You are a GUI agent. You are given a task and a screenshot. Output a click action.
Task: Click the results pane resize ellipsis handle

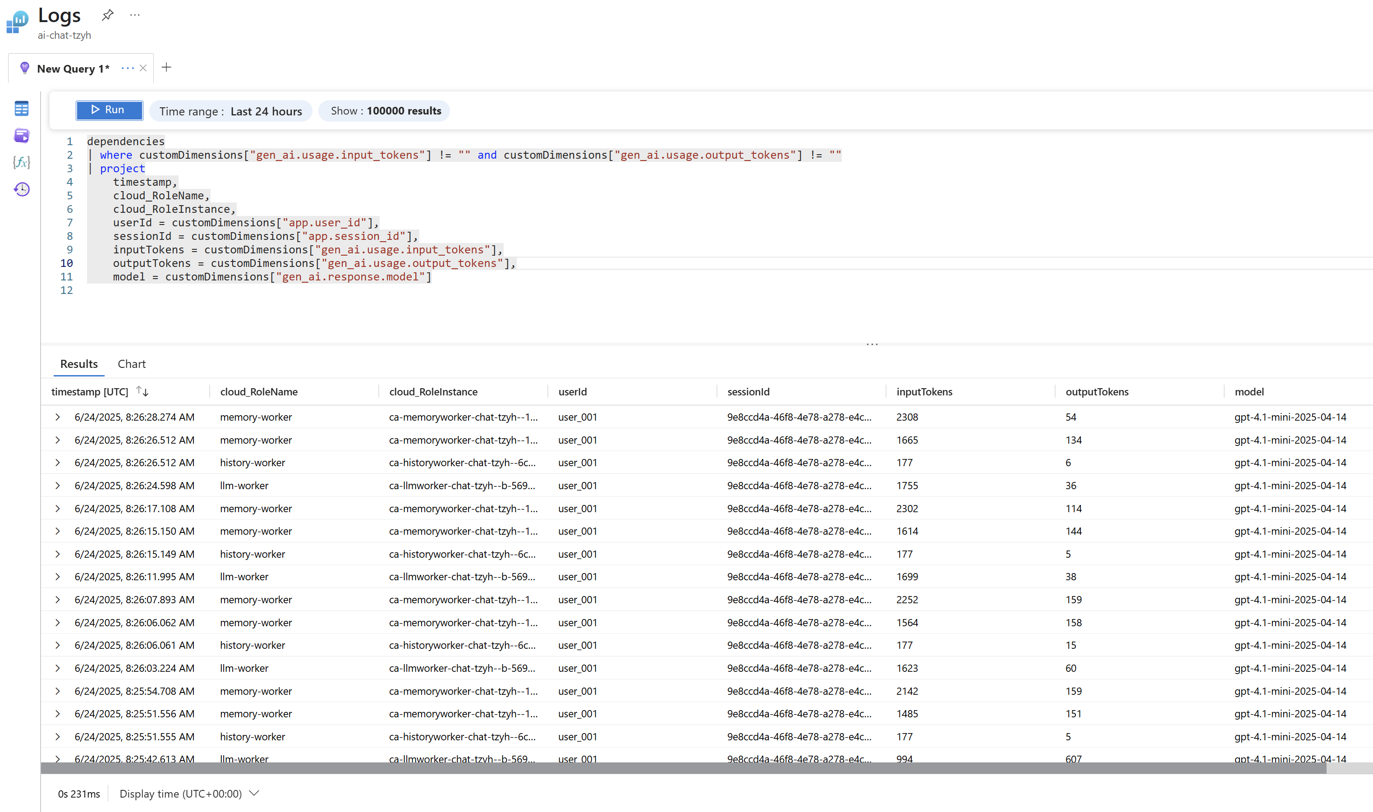point(872,344)
